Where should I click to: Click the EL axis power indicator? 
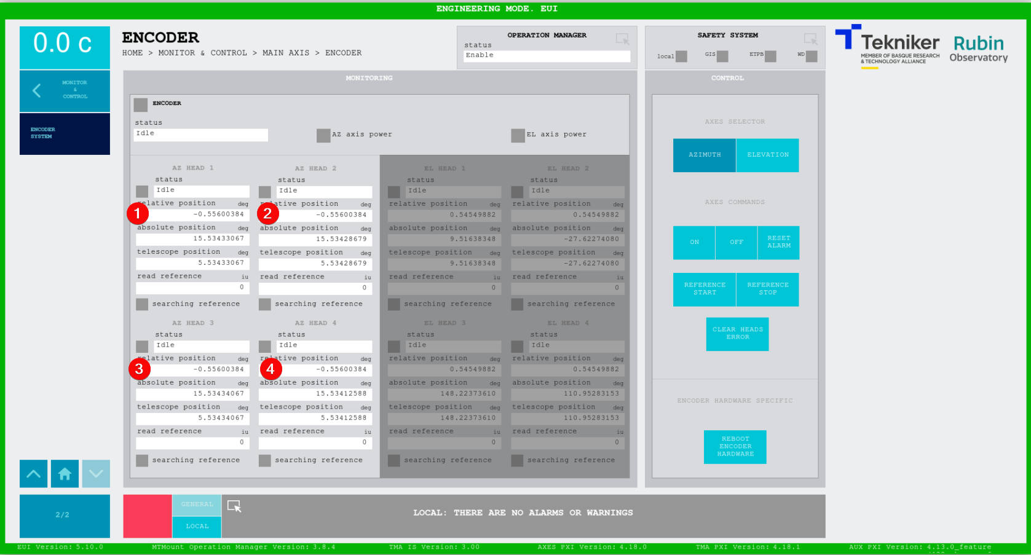click(x=518, y=135)
